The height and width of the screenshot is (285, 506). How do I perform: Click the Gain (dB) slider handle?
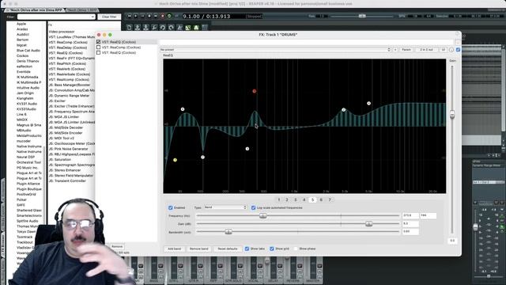368,223
